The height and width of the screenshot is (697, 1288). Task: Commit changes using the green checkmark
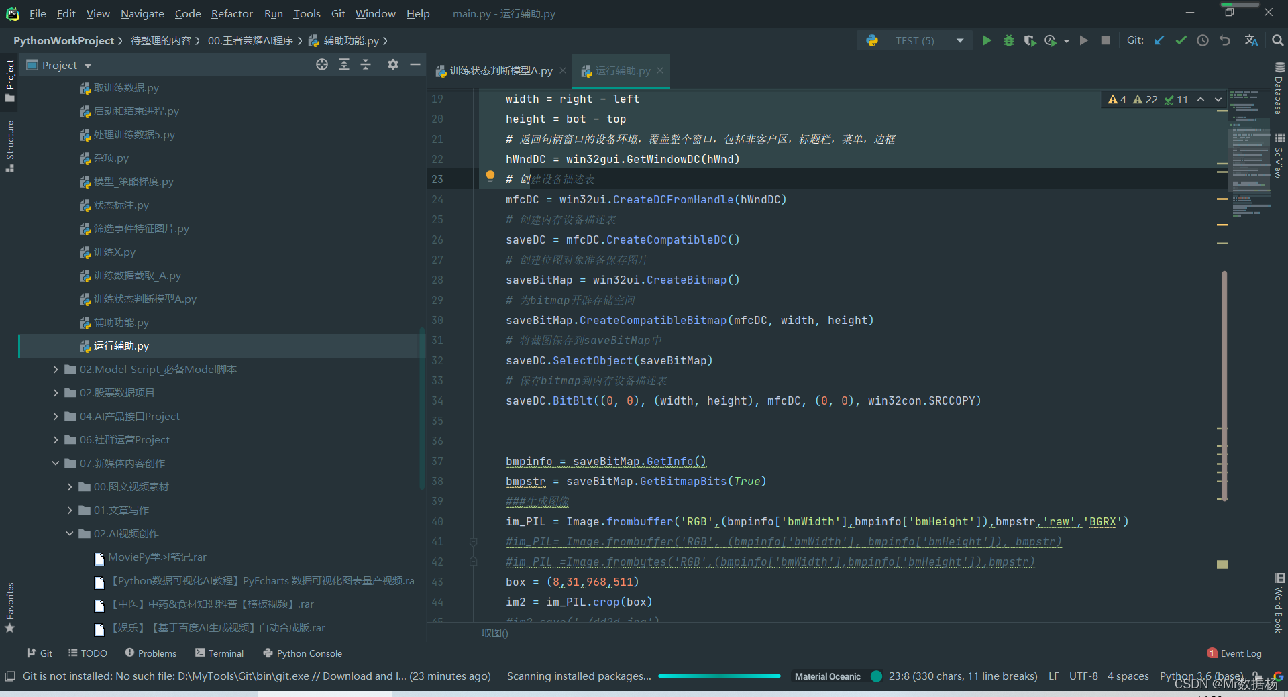tap(1181, 40)
